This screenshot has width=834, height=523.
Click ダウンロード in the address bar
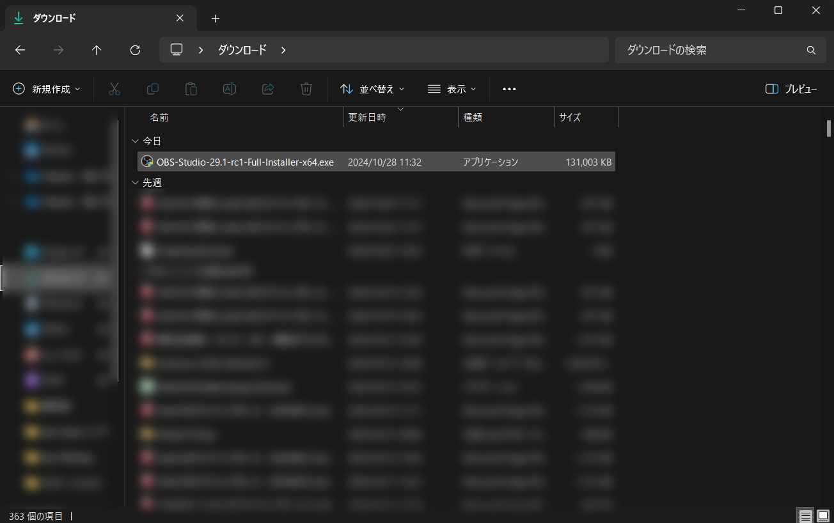[242, 50]
